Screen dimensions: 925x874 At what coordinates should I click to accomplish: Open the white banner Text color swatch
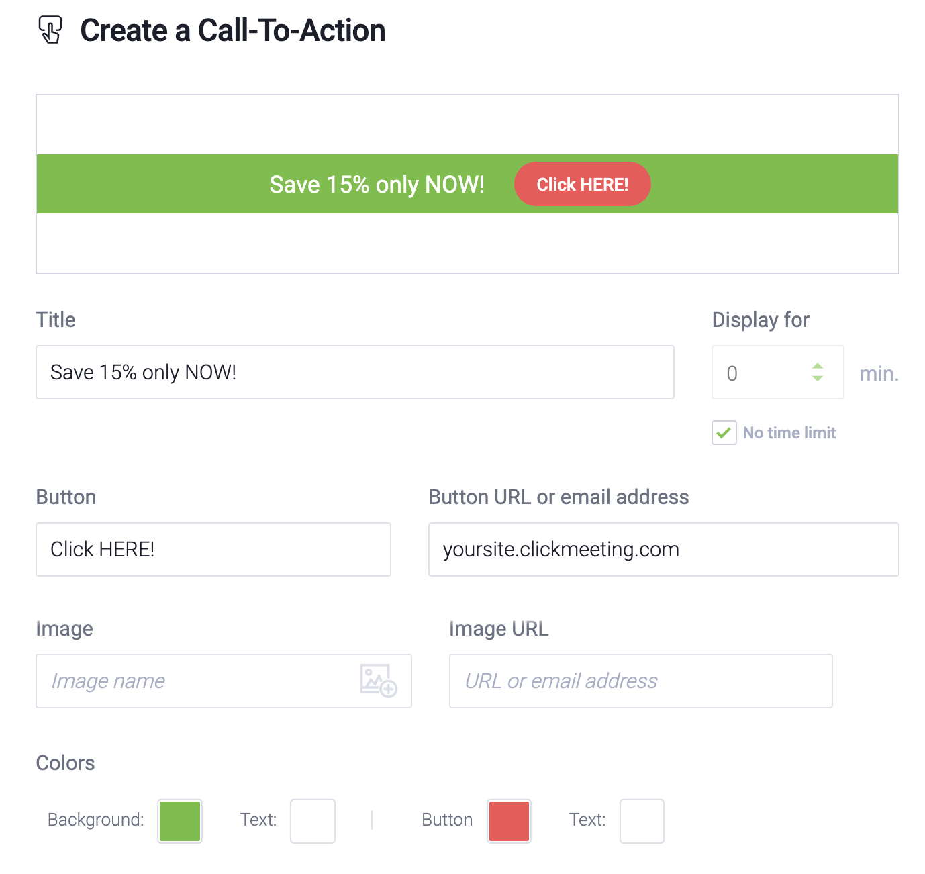[313, 821]
